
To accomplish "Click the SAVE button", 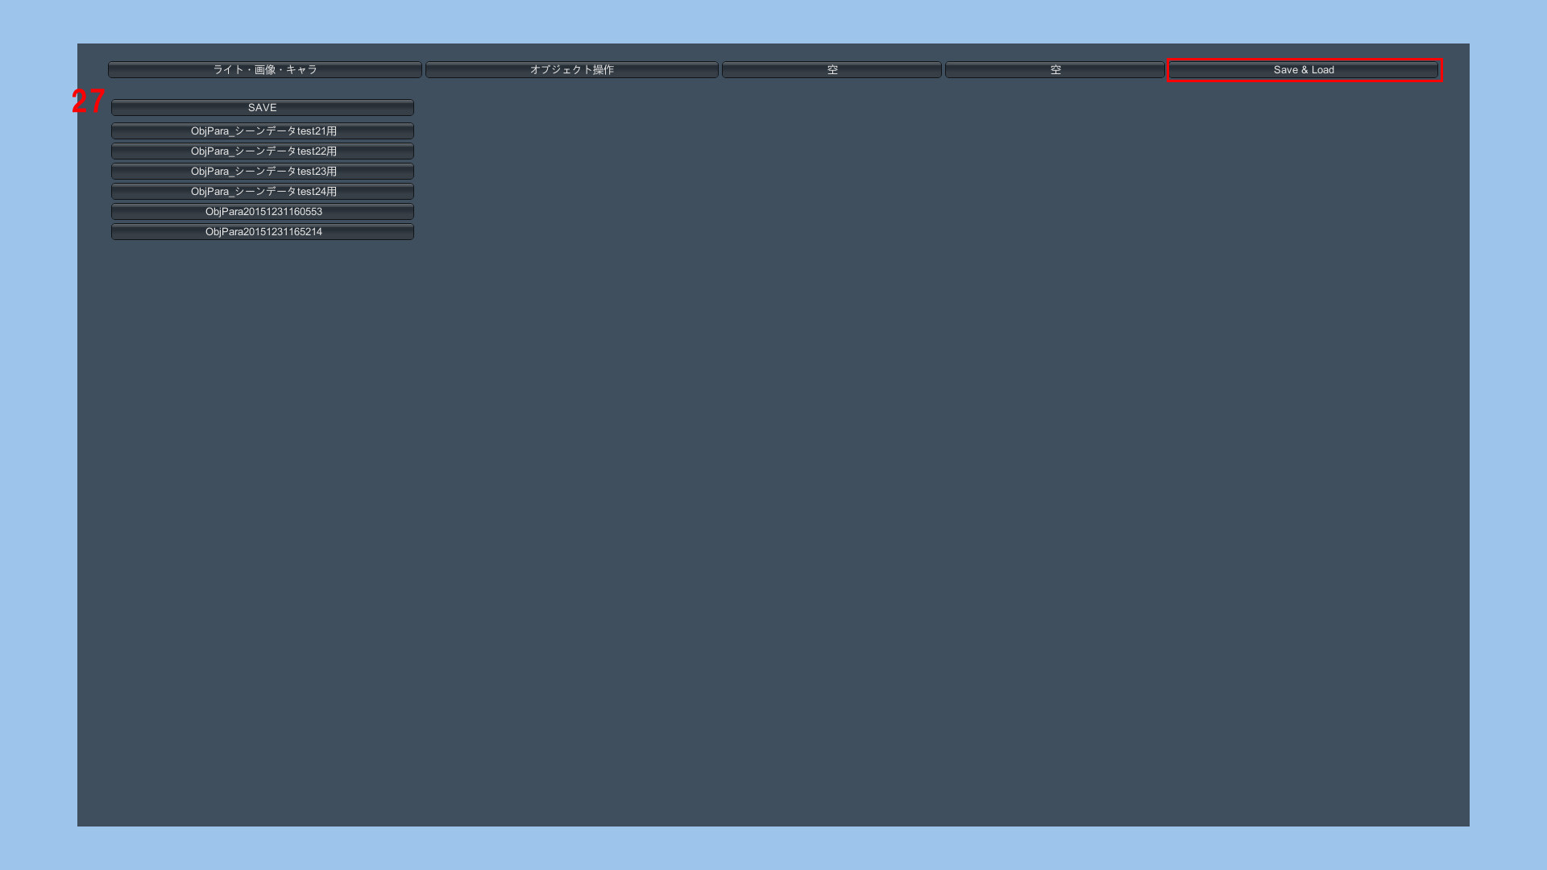I will click(x=263, y=108).
